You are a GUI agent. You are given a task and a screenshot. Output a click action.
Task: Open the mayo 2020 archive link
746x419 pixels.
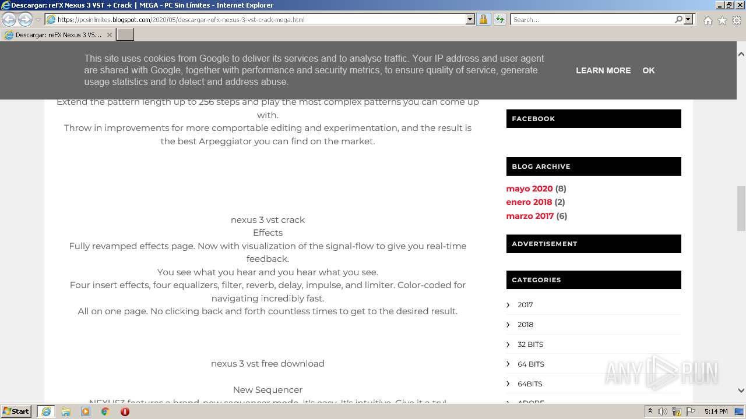[x=529, y=189]
